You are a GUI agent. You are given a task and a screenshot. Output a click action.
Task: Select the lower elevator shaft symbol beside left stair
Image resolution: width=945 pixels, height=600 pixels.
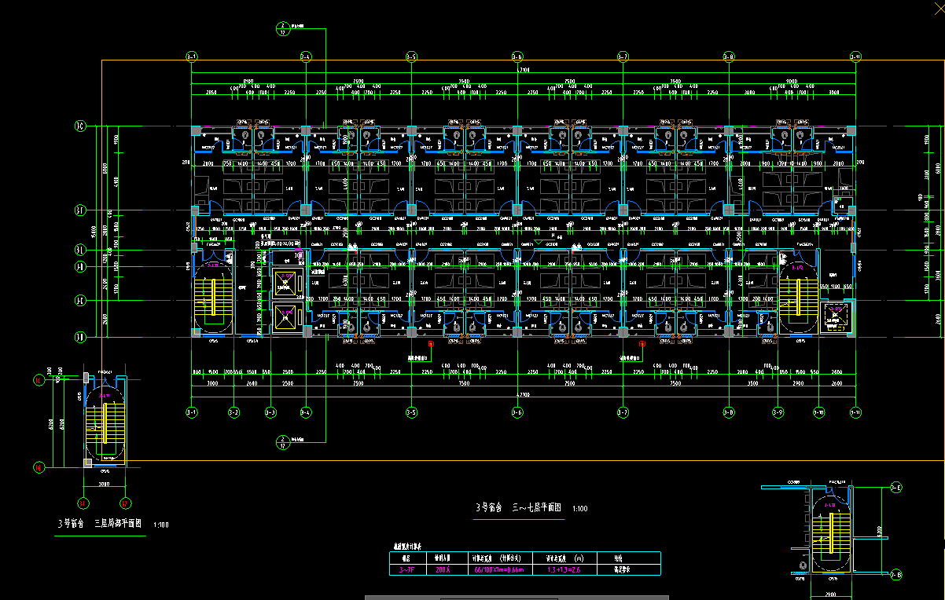pos(285,316)
